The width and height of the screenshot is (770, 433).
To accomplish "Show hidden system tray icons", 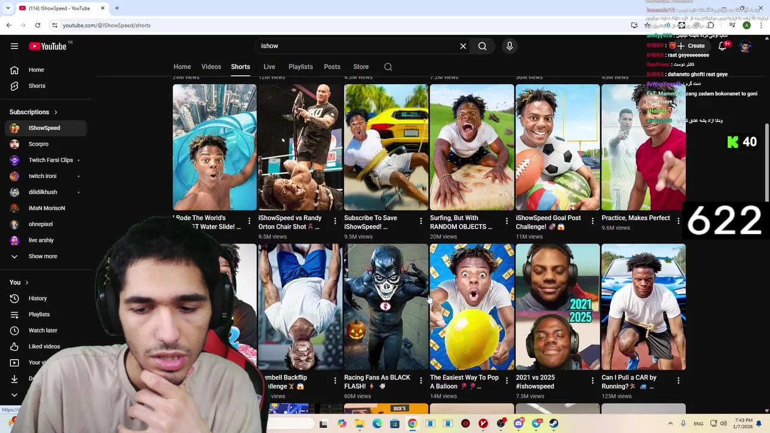I will point(670,424).
